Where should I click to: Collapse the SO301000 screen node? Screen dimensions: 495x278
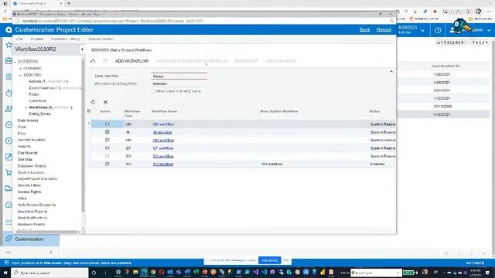(21, 75)
